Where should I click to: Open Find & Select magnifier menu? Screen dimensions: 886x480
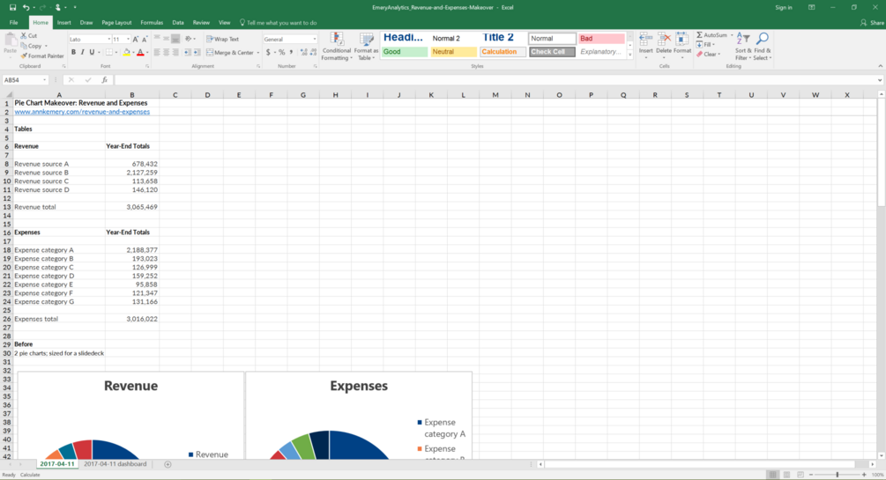762,47
